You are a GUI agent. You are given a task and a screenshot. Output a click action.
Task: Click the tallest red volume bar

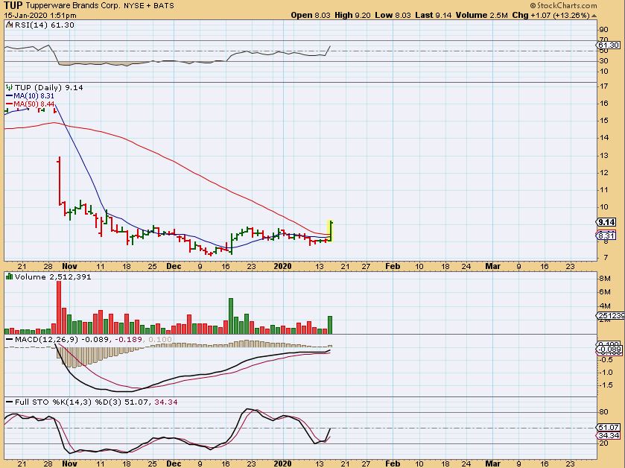tap(59, 309)
